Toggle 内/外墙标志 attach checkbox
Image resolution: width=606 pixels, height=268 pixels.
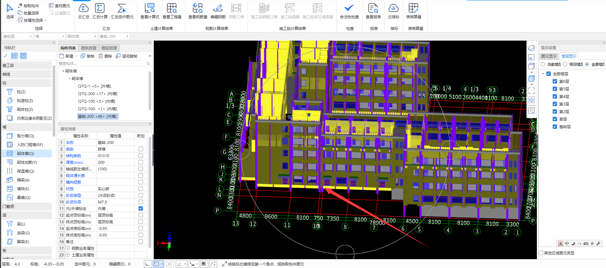tap(141, 208)
